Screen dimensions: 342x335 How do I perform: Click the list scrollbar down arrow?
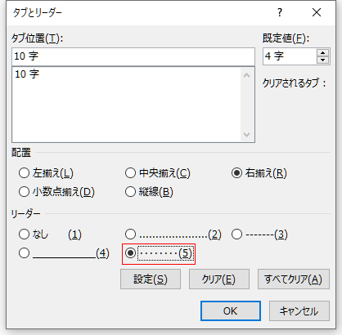(247, 134)
